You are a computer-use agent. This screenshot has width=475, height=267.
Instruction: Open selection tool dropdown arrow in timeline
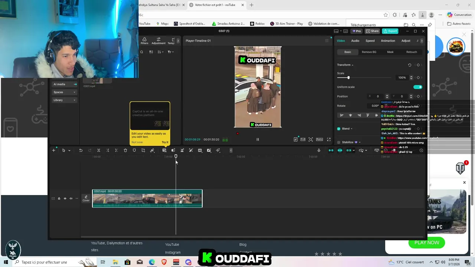(69, 151)
